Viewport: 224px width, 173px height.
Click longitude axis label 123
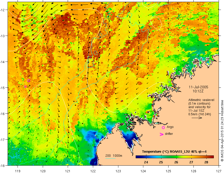(118, 171)
